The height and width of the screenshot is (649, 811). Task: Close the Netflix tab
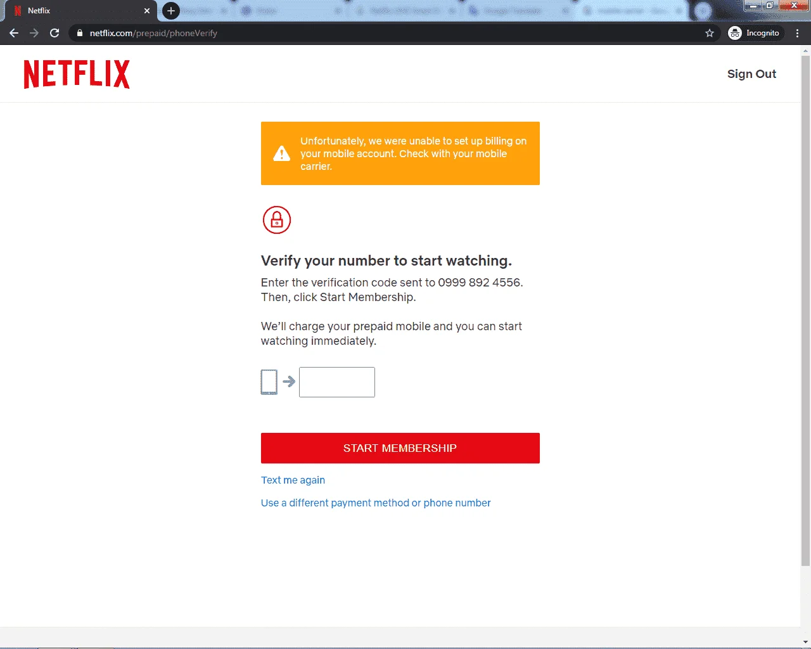147,11
